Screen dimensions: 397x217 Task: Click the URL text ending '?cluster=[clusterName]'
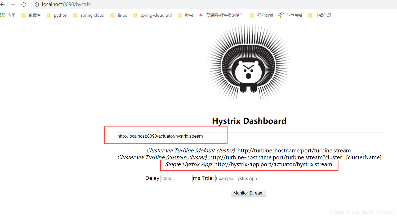click(295, 157)
